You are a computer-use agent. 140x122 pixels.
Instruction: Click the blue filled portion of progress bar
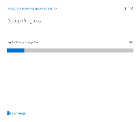point(16,50)
